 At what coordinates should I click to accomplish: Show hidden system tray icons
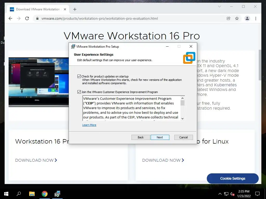(220, 194)
